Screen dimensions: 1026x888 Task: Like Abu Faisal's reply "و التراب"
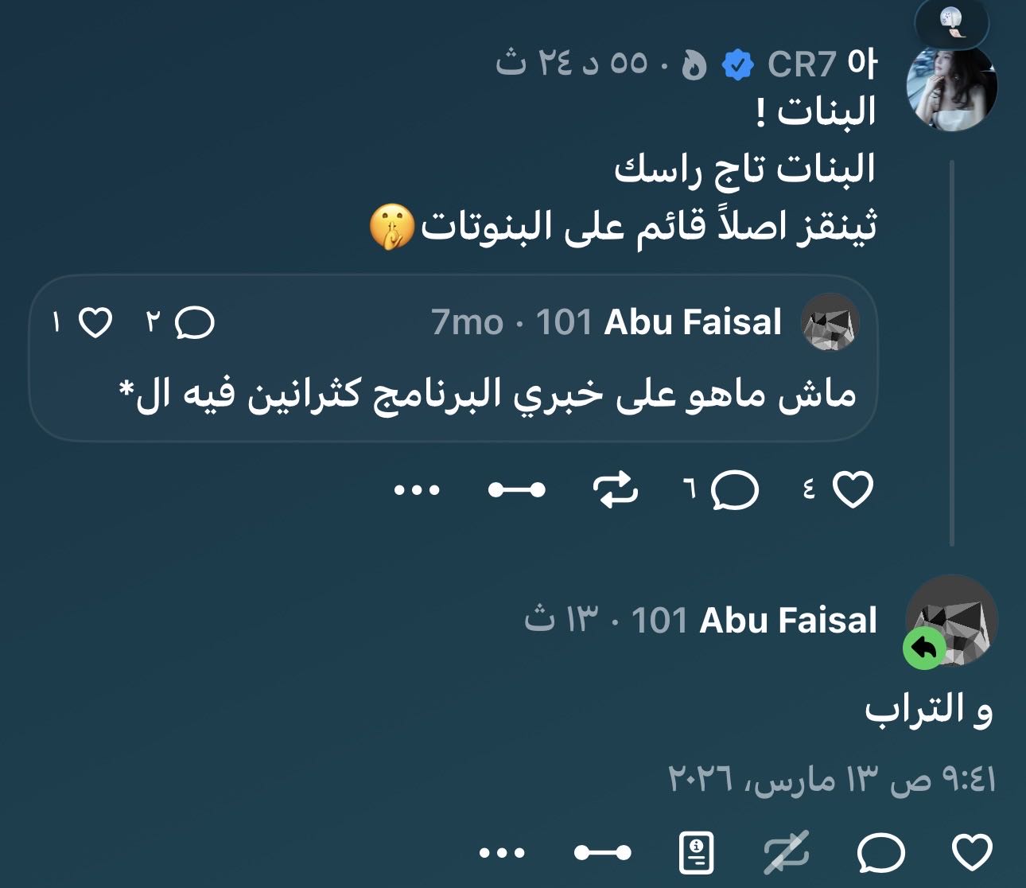972,854
